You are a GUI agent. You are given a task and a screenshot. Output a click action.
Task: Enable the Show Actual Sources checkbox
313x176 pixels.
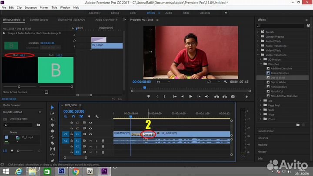pos(47,92)
